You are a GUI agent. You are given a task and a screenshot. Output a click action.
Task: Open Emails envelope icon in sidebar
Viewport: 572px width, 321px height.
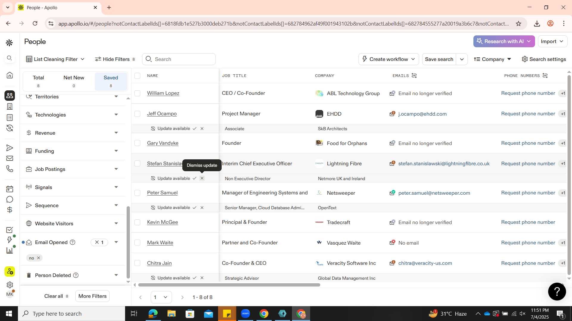(10, 158)
